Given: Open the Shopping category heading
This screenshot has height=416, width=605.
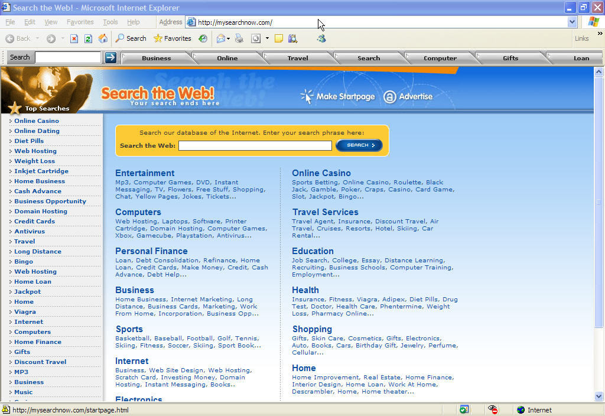Looking at the screenshot, I should click(312, 329).
